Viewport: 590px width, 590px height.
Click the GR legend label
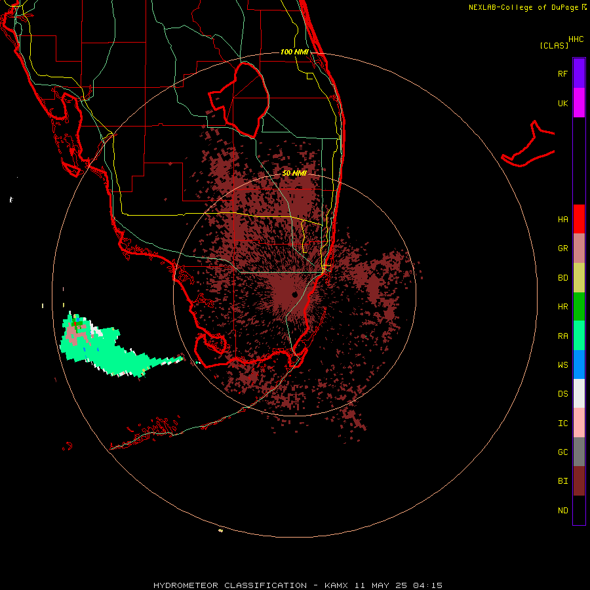tap(562, 248)
